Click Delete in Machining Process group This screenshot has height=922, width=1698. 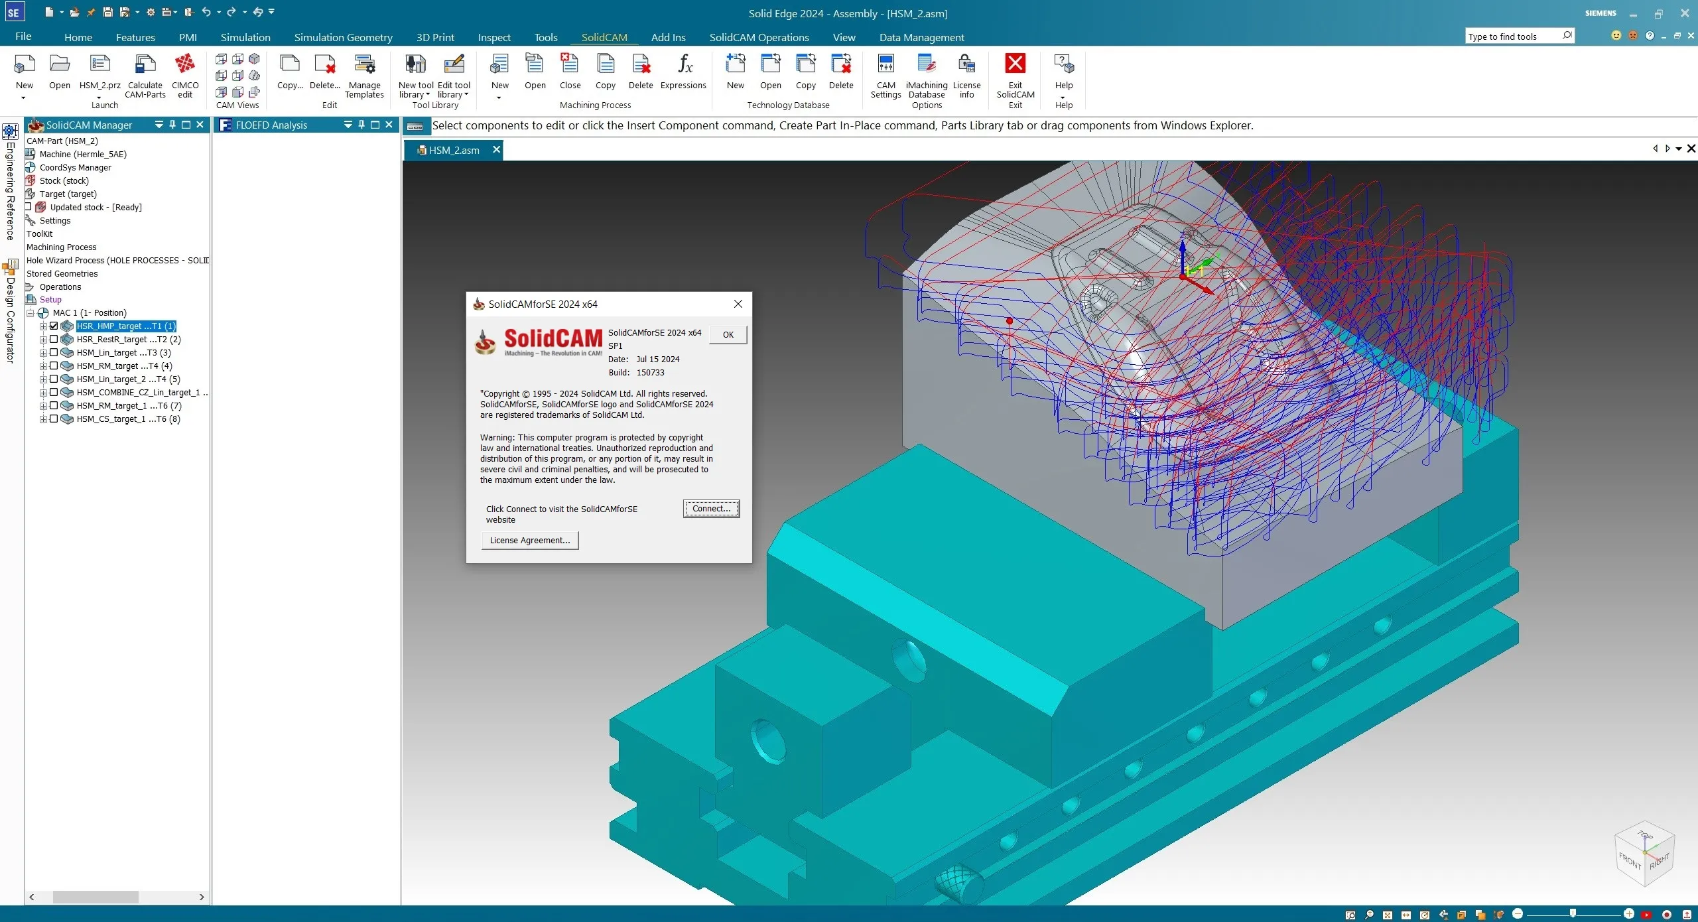point(641,72)
